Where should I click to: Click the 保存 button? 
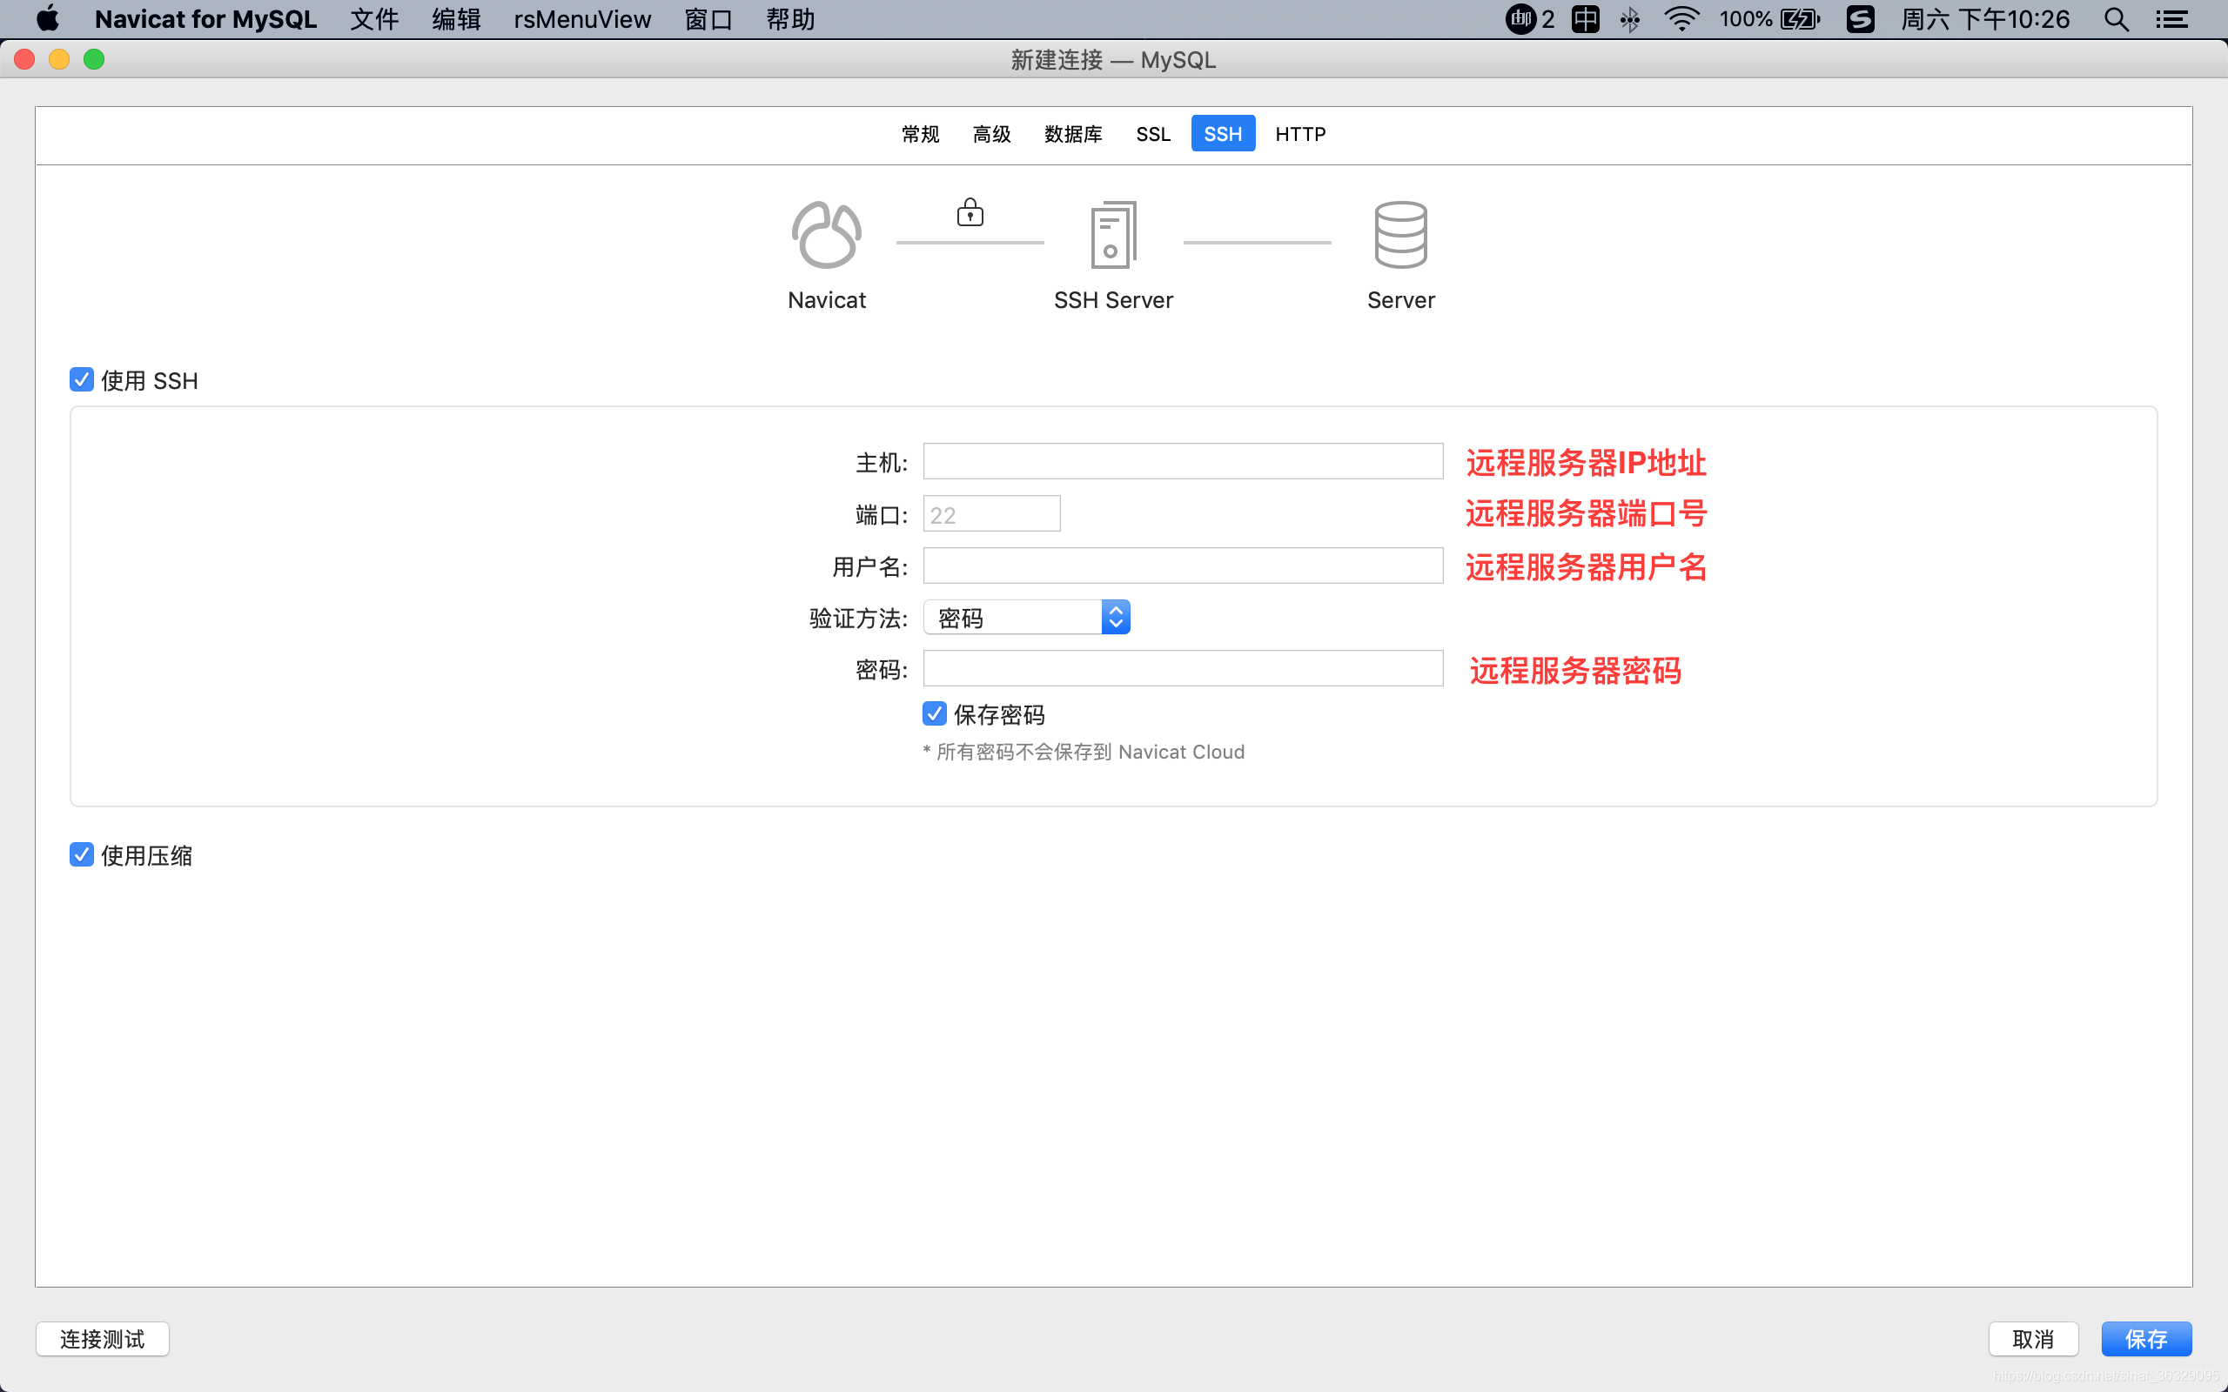[2146, 1340]
